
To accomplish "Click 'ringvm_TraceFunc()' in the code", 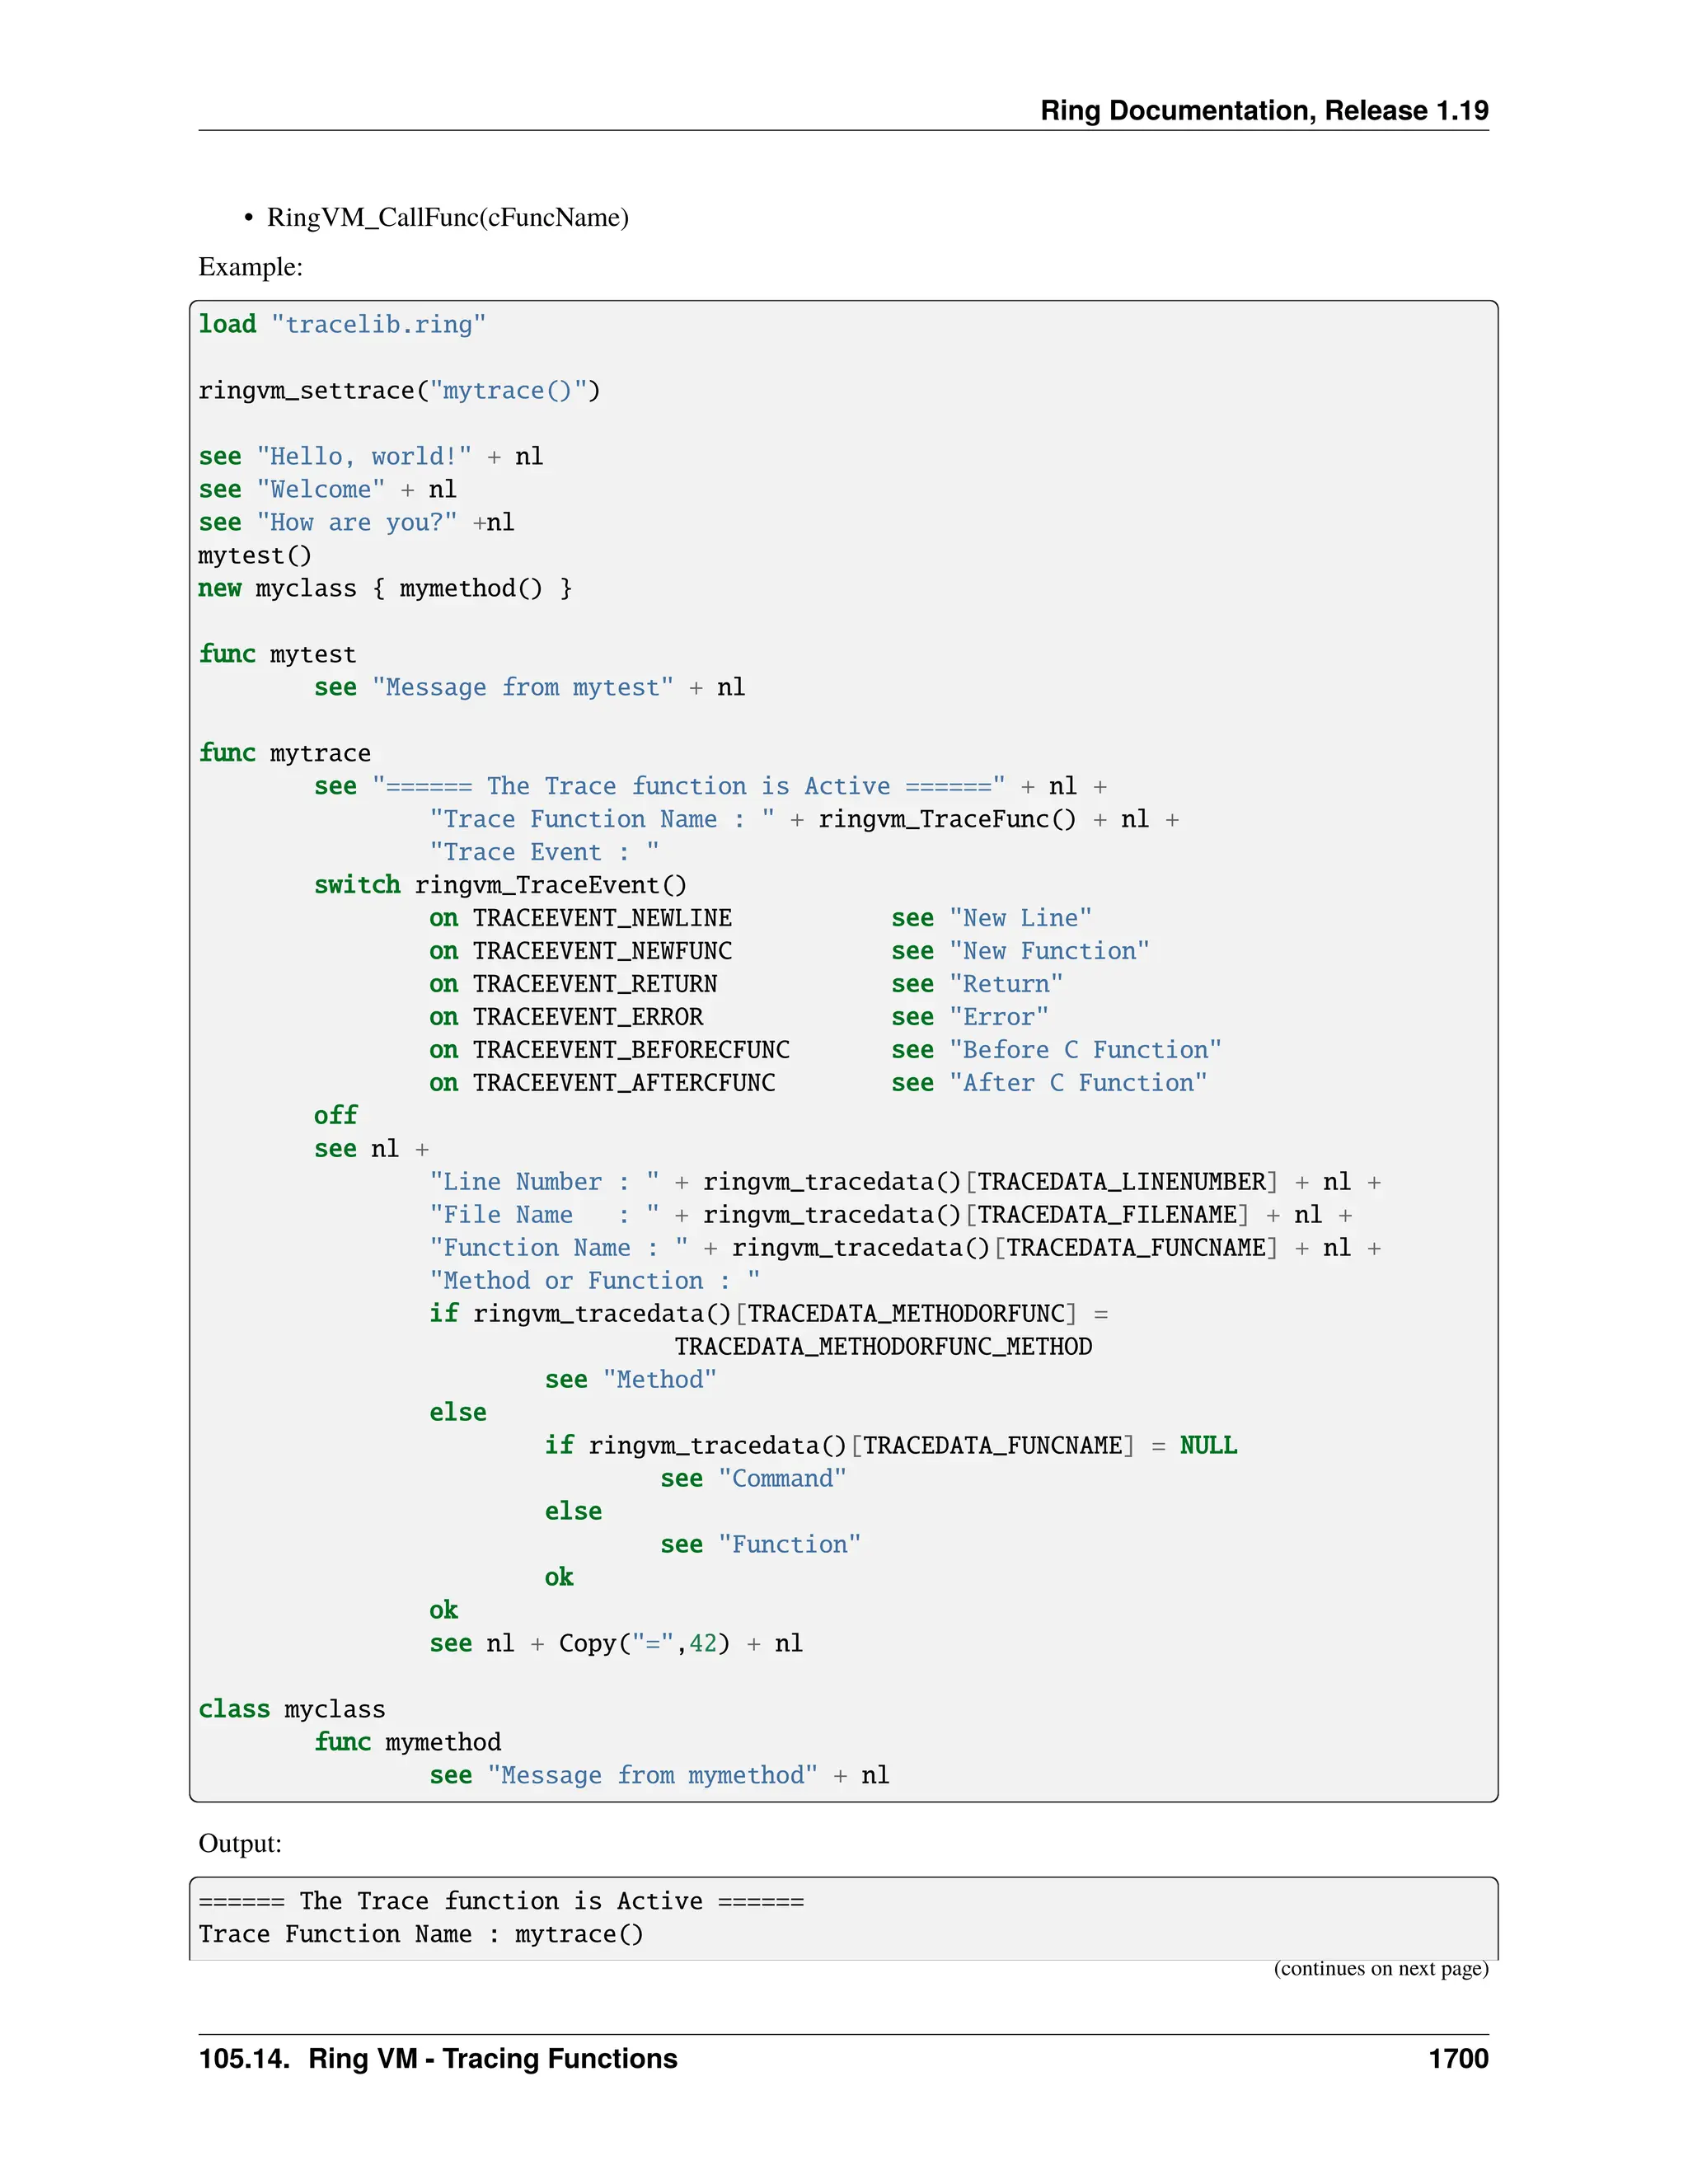I will click(948, 819).
